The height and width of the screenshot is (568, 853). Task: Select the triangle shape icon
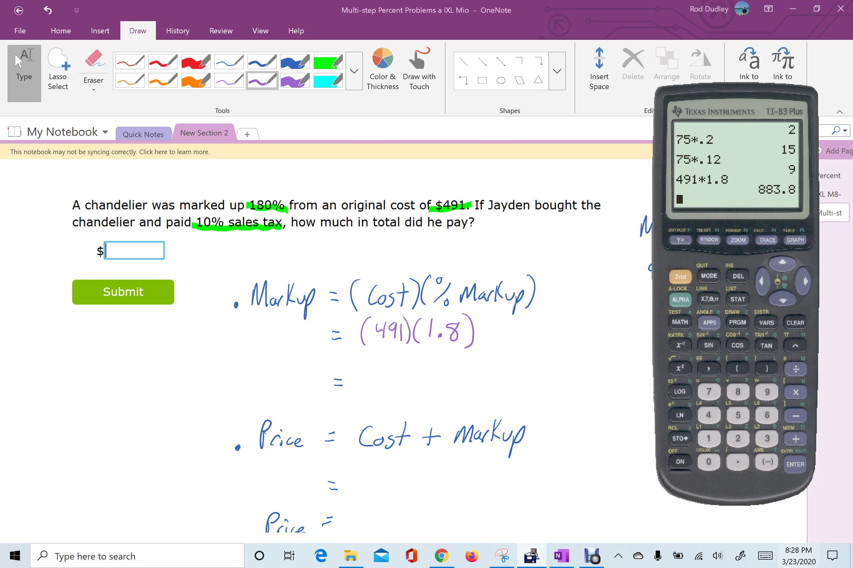pos(538,80)
